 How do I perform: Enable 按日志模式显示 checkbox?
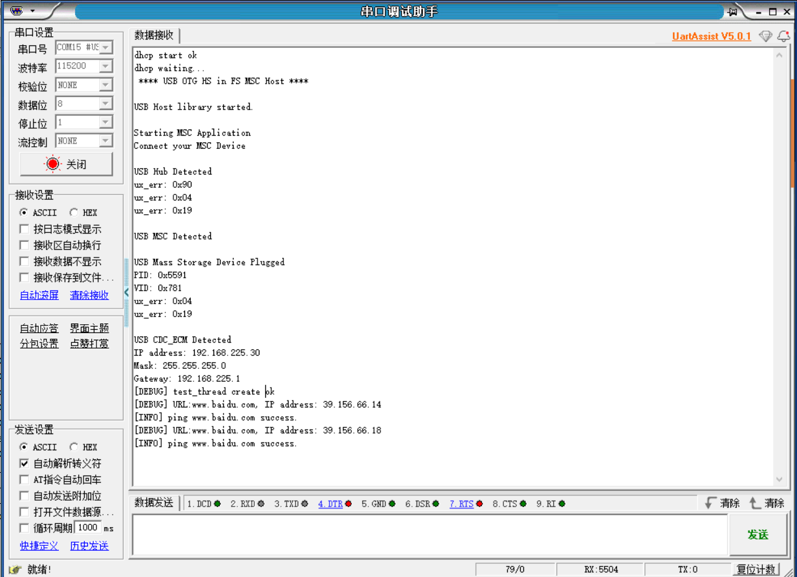pyautogui.click(x=24, y=229)
